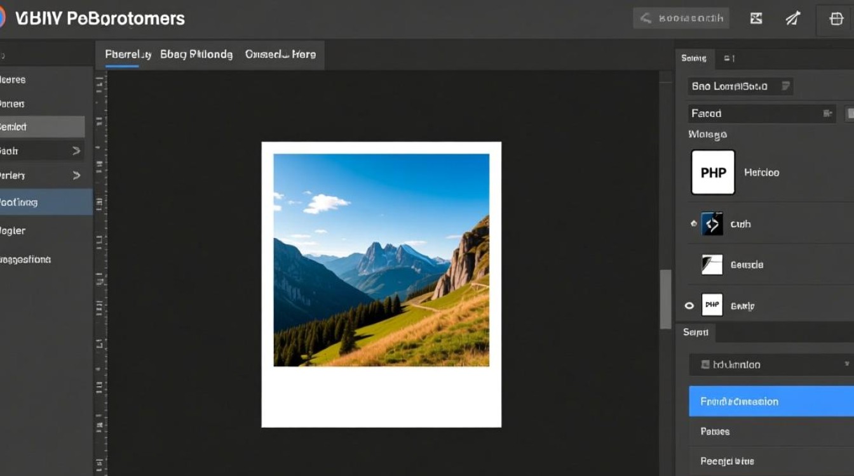
Task: Switch to the 'Bbag' middle document tab
Action: tap(196, 55)
